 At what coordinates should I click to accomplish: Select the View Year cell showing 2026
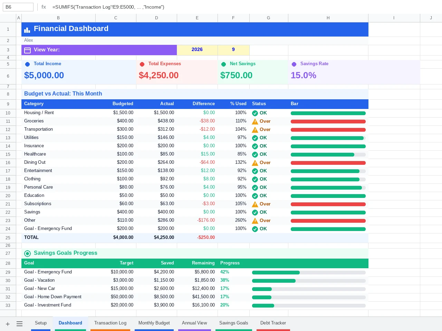pyautogui.click(x=197, y=50)
